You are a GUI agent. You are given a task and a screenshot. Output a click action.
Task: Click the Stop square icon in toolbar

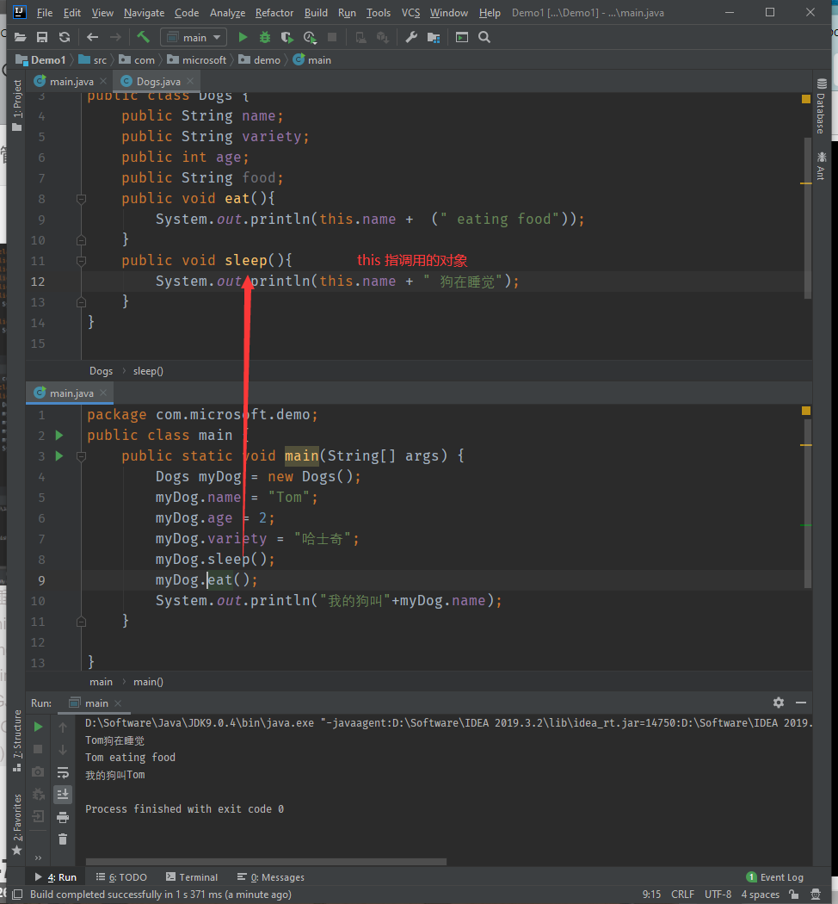click(x=332, y=38)
